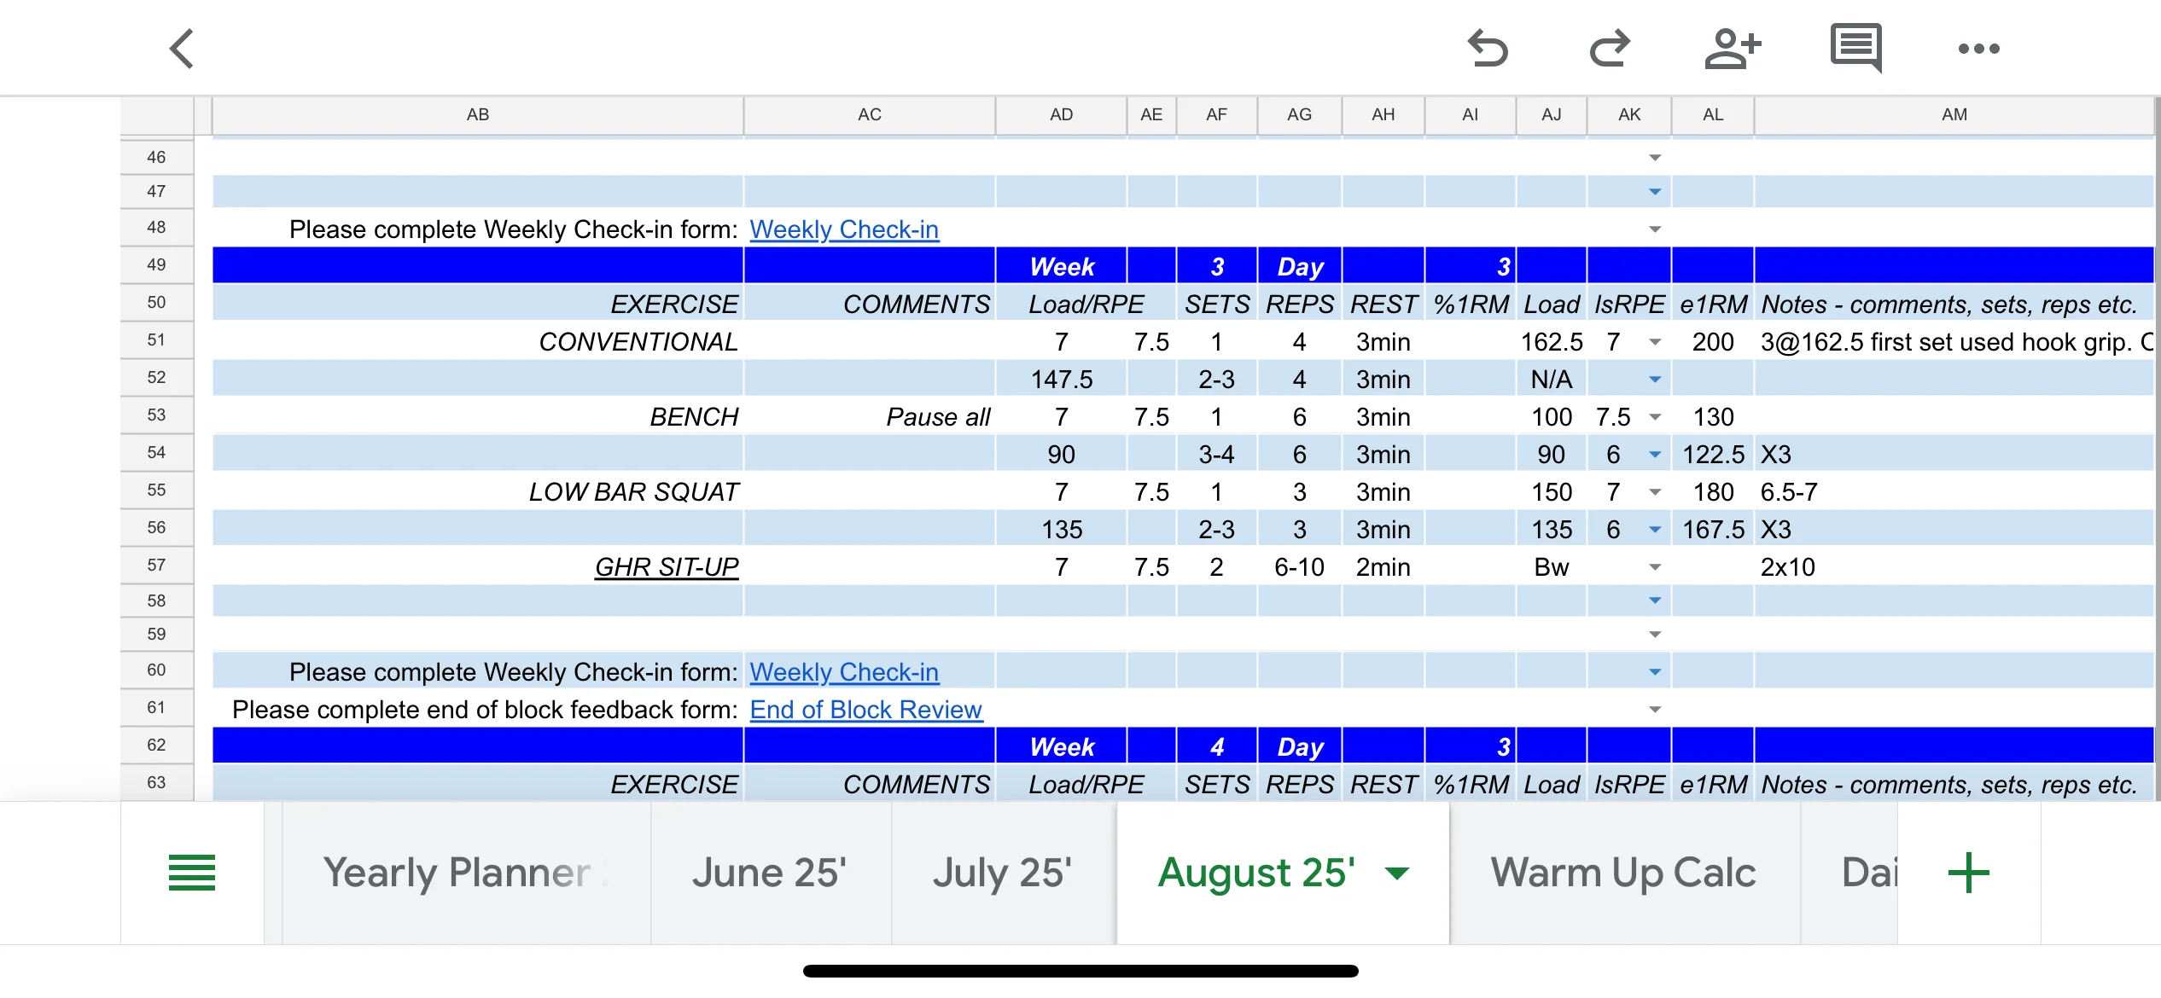Open the Yearly Planner sheet tab
This screenshot has height=998, width=2161.
457,873
